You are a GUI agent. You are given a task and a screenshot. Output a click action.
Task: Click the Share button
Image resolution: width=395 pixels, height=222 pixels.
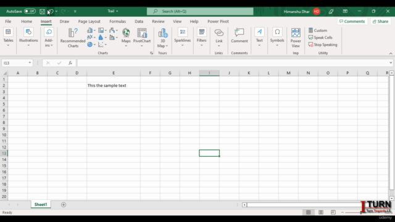point(380,22)
